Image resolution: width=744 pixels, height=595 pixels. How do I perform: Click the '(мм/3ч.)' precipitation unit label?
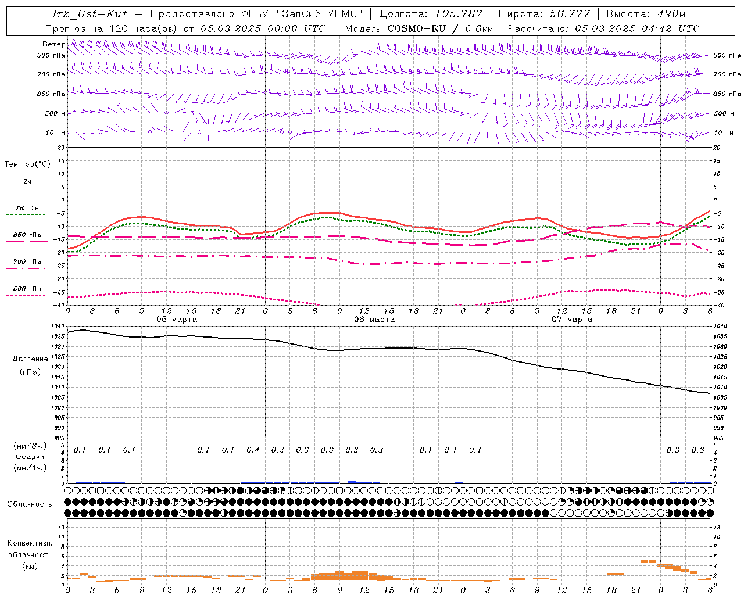click(30, 446)
